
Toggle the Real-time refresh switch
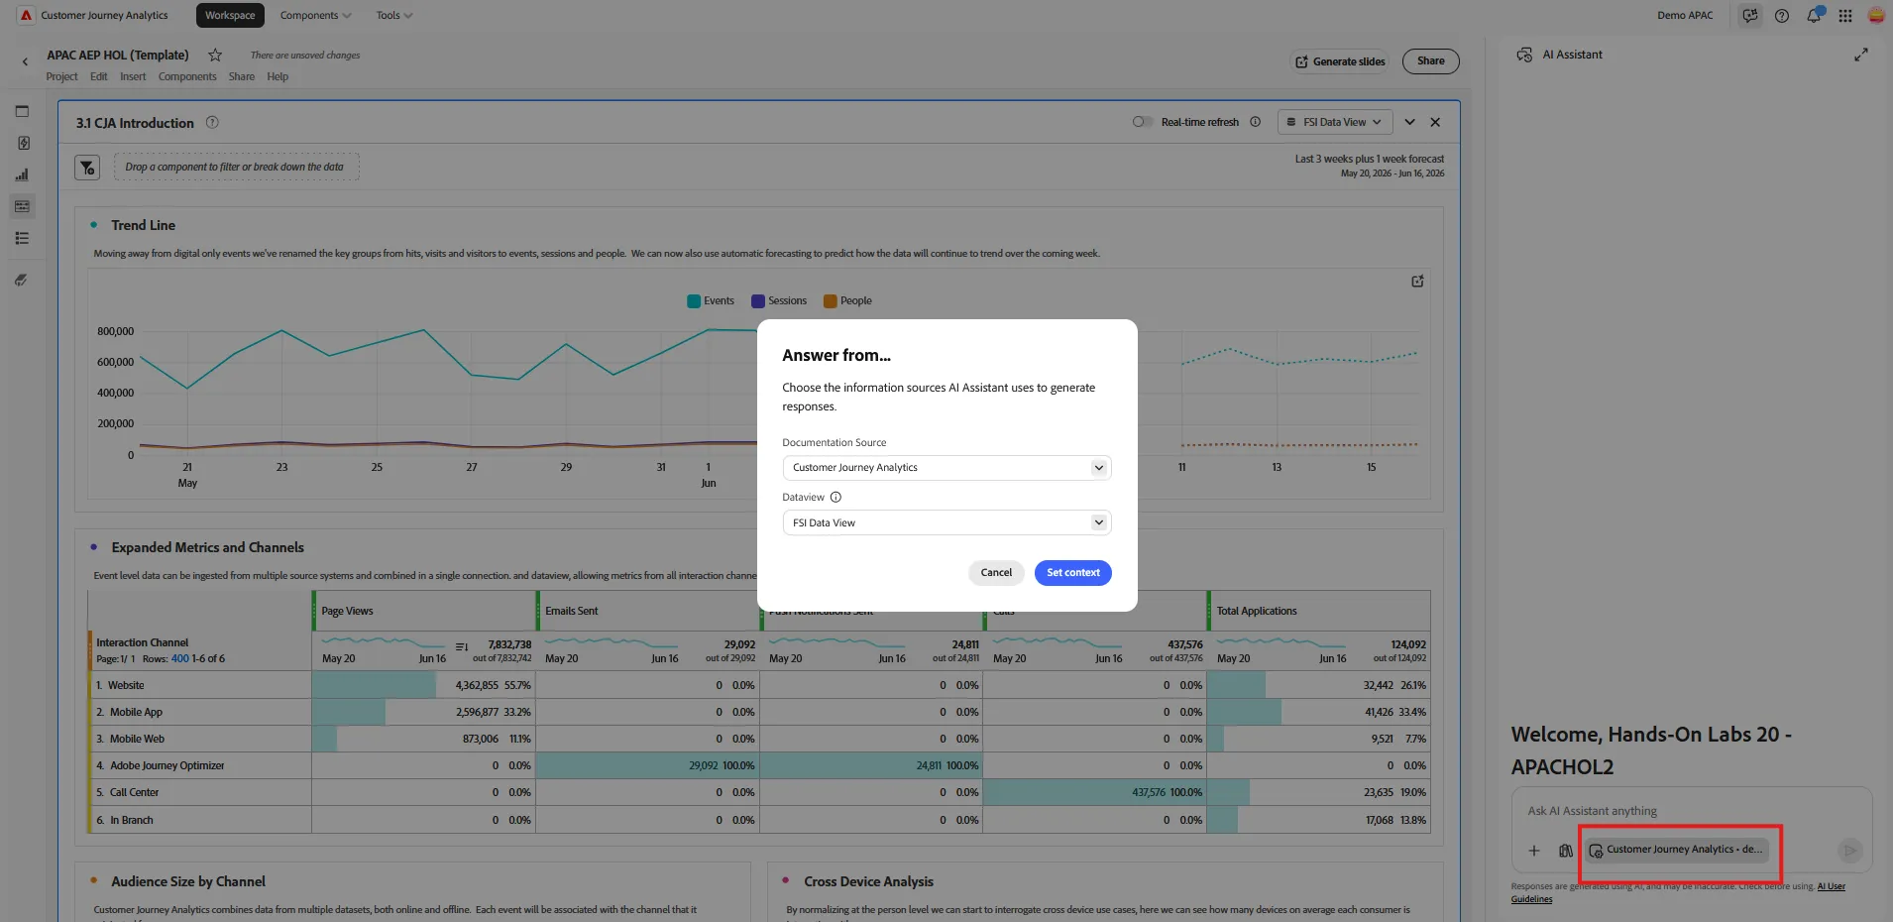click(1143, 122)
